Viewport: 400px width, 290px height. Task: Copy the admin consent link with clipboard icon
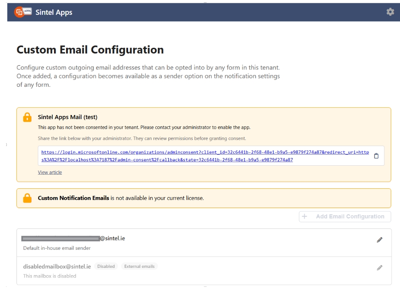pyautogui.click(x=376, y=156)
